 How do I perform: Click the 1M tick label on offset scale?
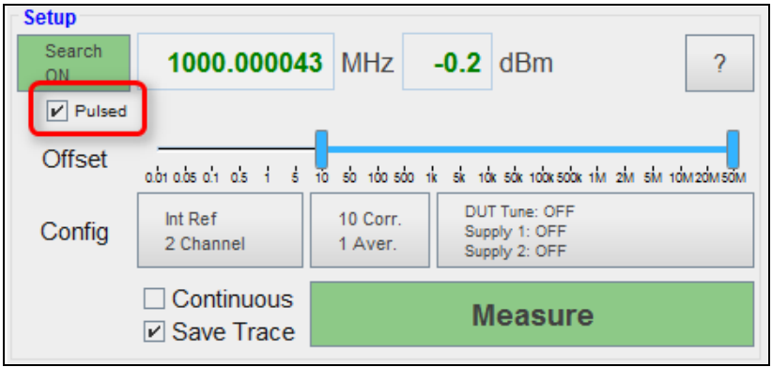(x=597, y=177)
